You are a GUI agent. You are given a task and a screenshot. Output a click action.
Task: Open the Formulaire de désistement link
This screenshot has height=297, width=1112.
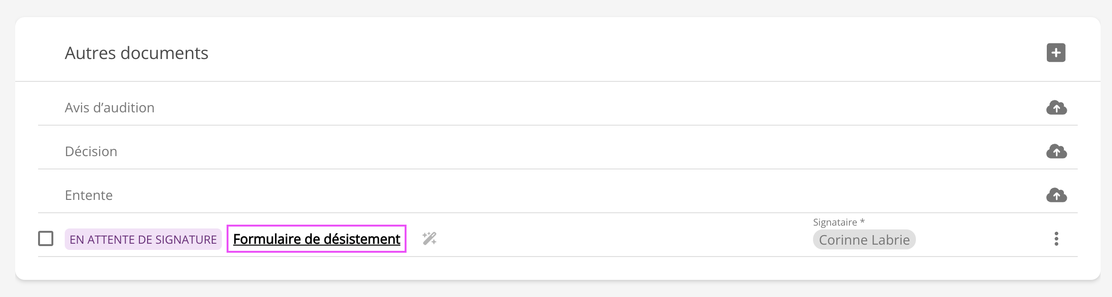[317, 239]
